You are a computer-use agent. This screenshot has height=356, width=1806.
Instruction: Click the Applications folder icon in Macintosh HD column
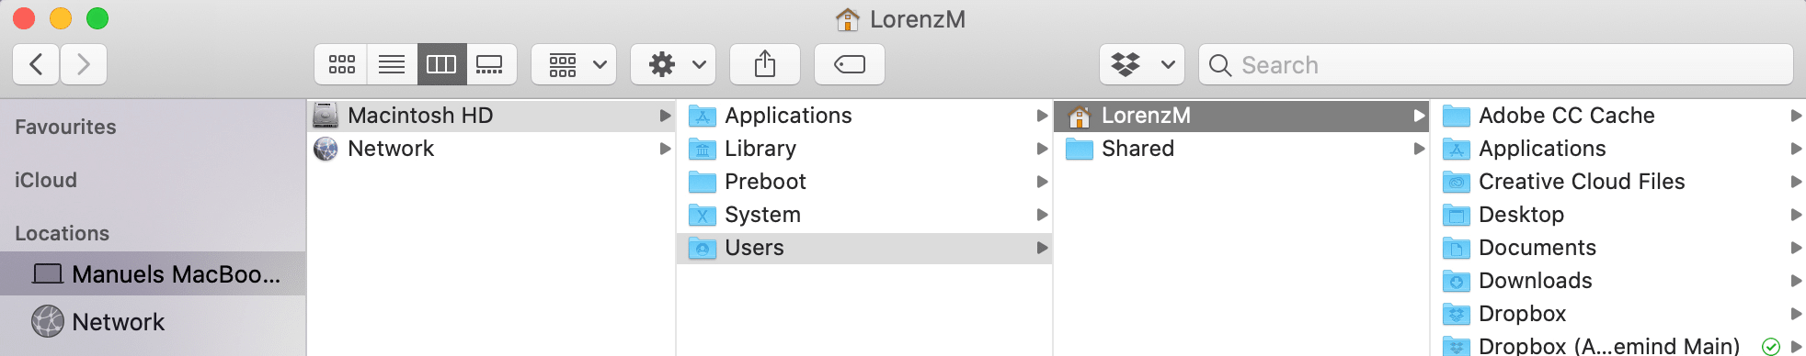703,116
